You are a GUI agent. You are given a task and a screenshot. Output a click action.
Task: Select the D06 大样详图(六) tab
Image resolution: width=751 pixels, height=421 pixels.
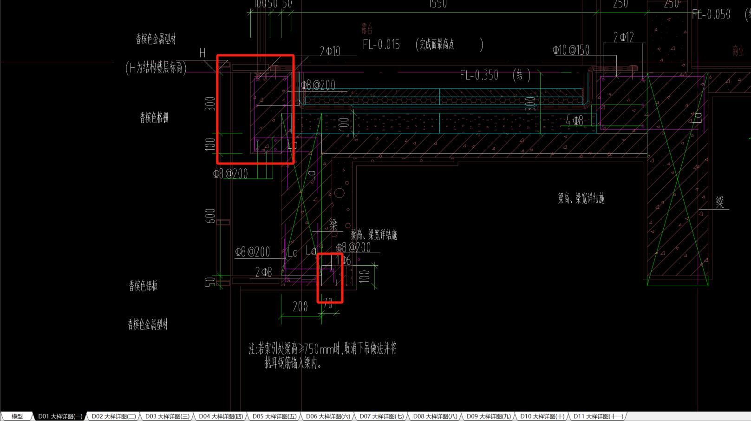click(x=328, y=416)
